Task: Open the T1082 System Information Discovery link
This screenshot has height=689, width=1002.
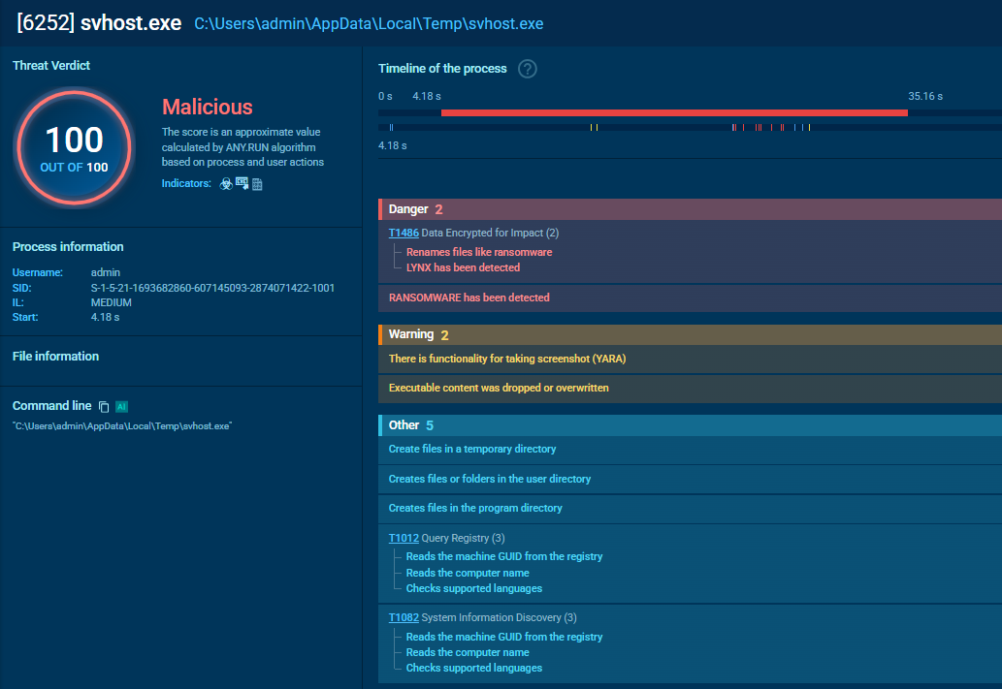Action: [x=404, y=618]
